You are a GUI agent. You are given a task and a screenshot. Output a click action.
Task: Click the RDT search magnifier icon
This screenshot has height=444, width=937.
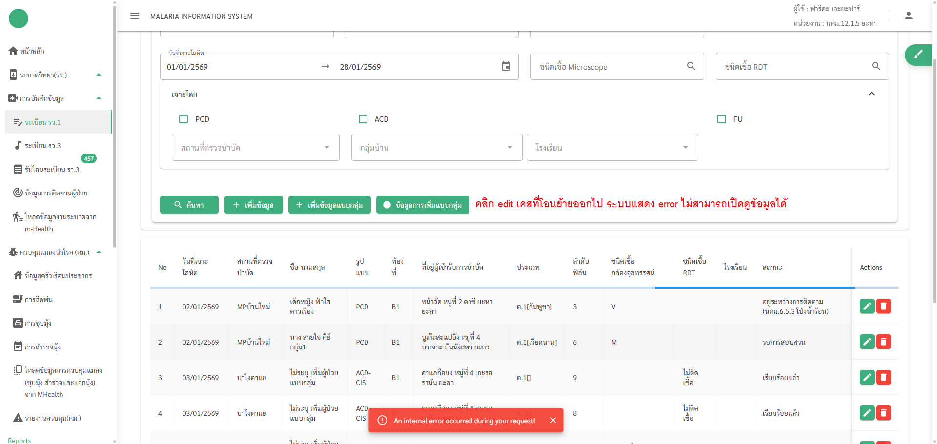coord(876,66)
